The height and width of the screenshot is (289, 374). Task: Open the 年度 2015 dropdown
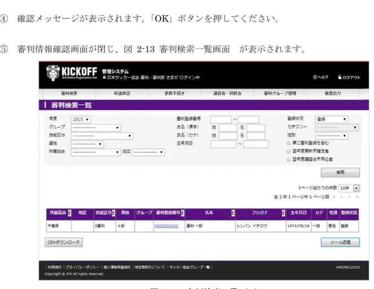[x=81, y=119]
